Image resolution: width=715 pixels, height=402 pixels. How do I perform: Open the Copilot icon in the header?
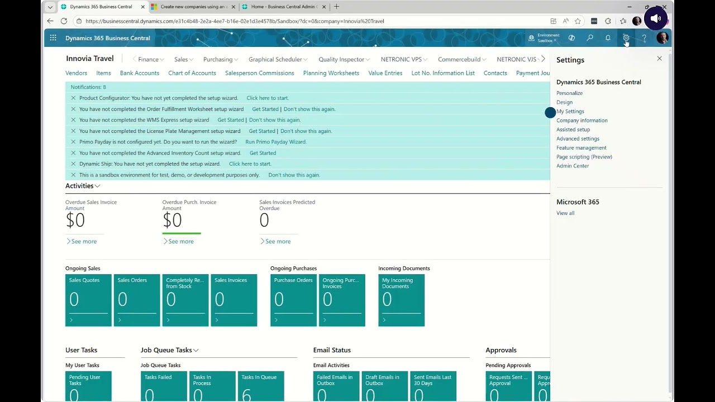pyautogui.click(x=571, y=38)
